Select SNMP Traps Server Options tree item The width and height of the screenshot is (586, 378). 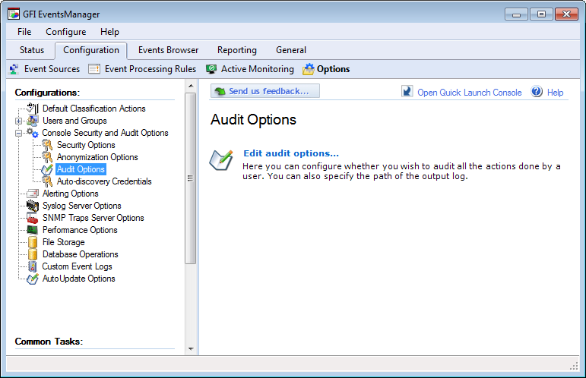click(x=93, y=218)
